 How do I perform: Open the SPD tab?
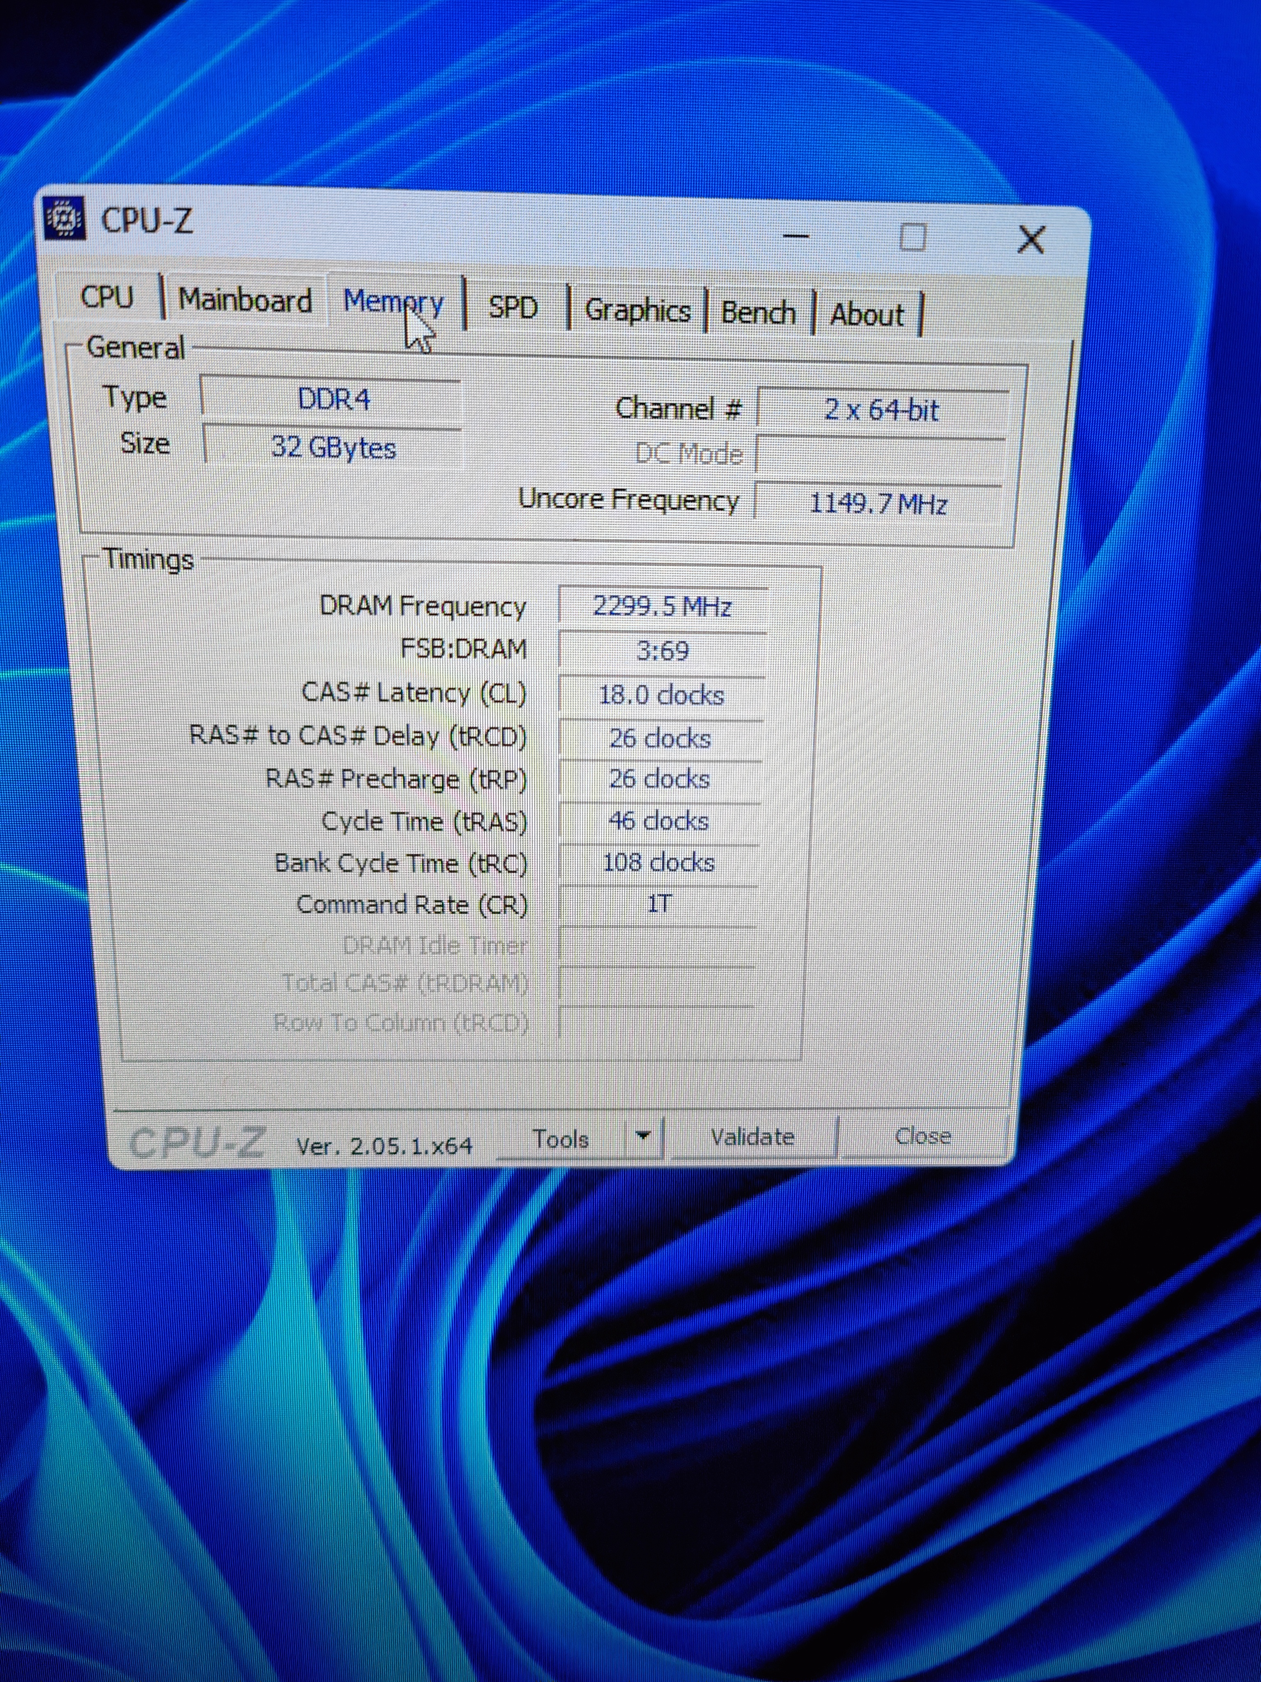point(512,307)
